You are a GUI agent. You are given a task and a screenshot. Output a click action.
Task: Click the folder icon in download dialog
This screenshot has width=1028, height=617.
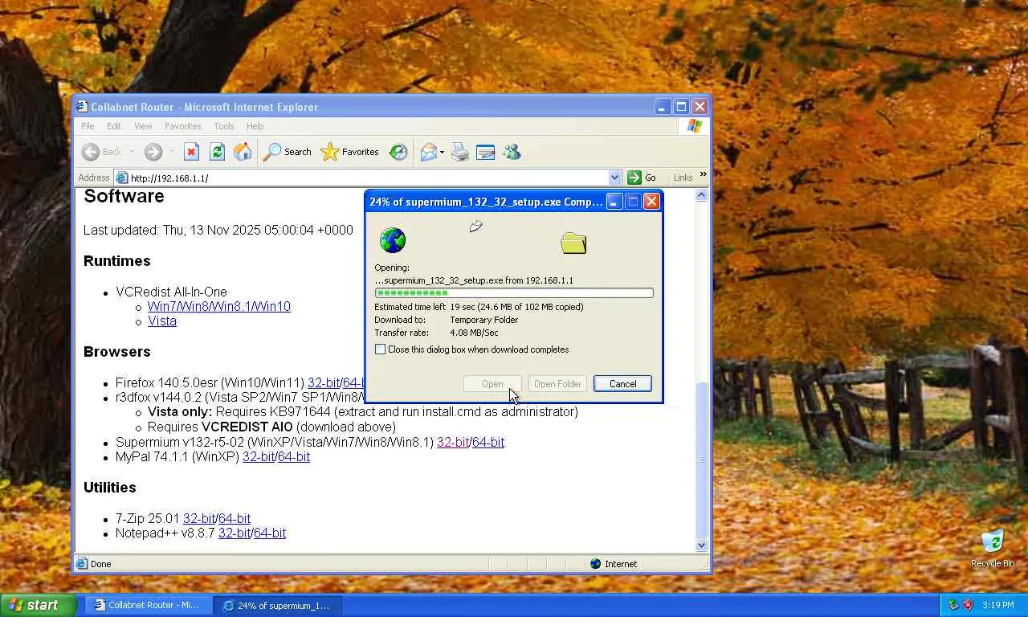coord(573,243)
